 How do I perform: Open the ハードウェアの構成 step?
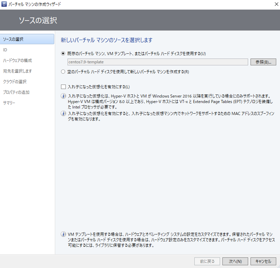coord(17,61)
